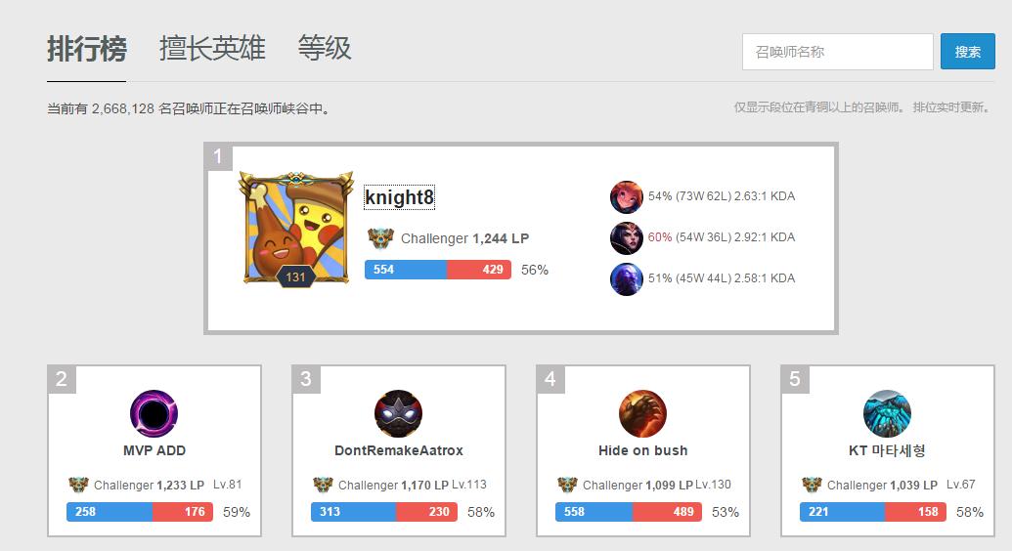1012x551 pixels.
Task: Select the 排行榜 tab
Action: [x=86, y=49]
